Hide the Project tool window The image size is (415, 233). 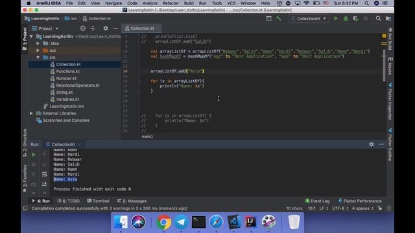pos(115,28)
